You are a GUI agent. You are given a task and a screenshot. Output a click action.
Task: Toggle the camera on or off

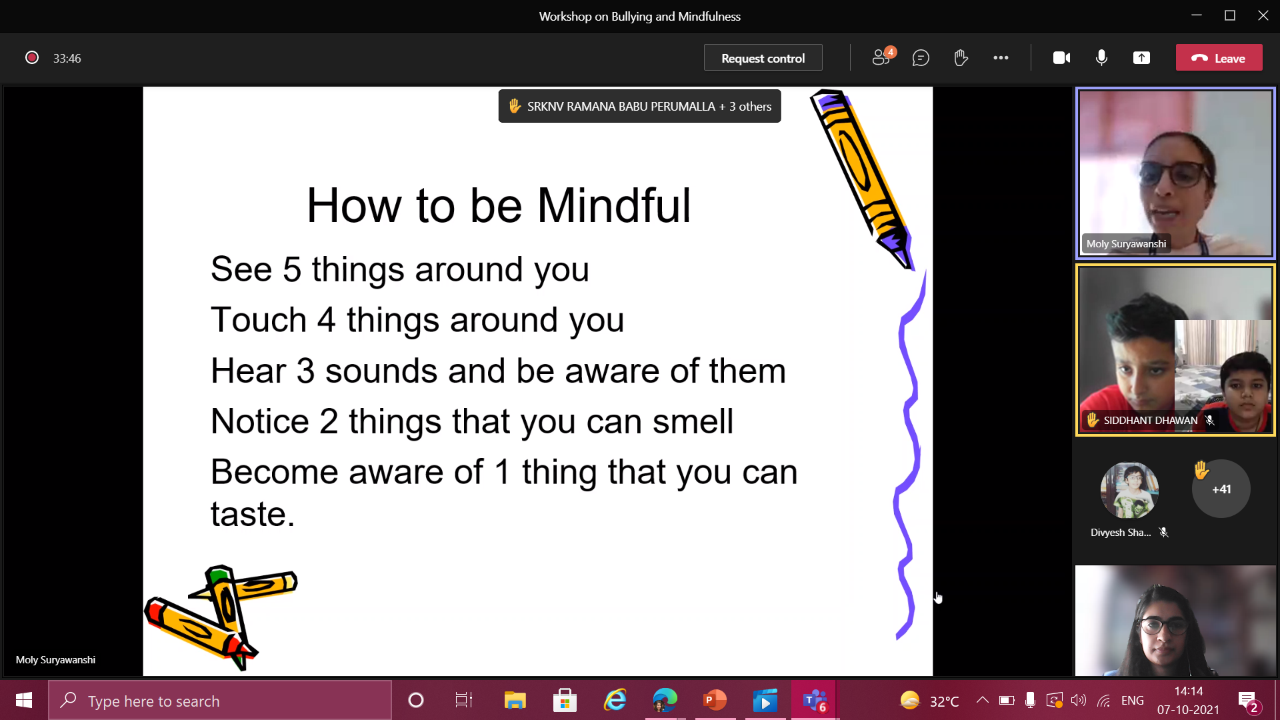pyautogui.click(x=1061, y=58)
